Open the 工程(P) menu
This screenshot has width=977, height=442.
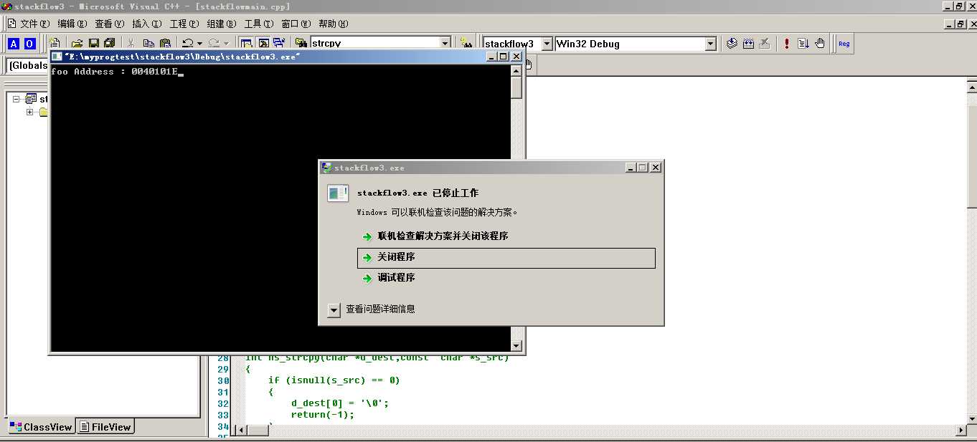click(x=184, y=24)
